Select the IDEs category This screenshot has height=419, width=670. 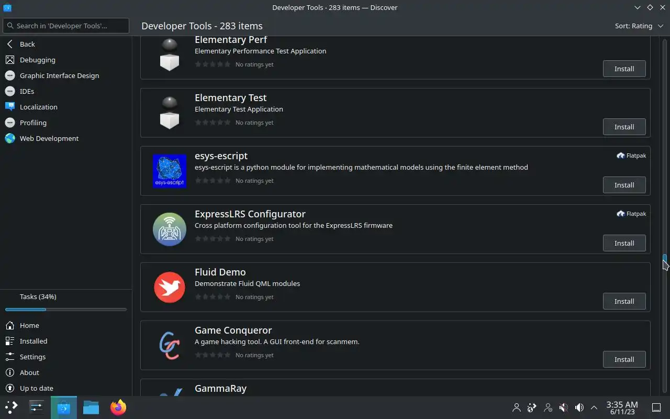(66, 91)
